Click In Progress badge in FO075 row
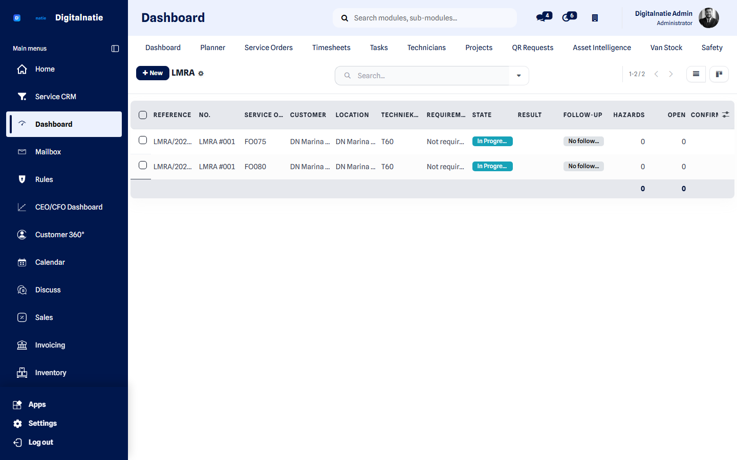Image resolution: width=737 pixels, height=460 pixels. click(492, 141)
